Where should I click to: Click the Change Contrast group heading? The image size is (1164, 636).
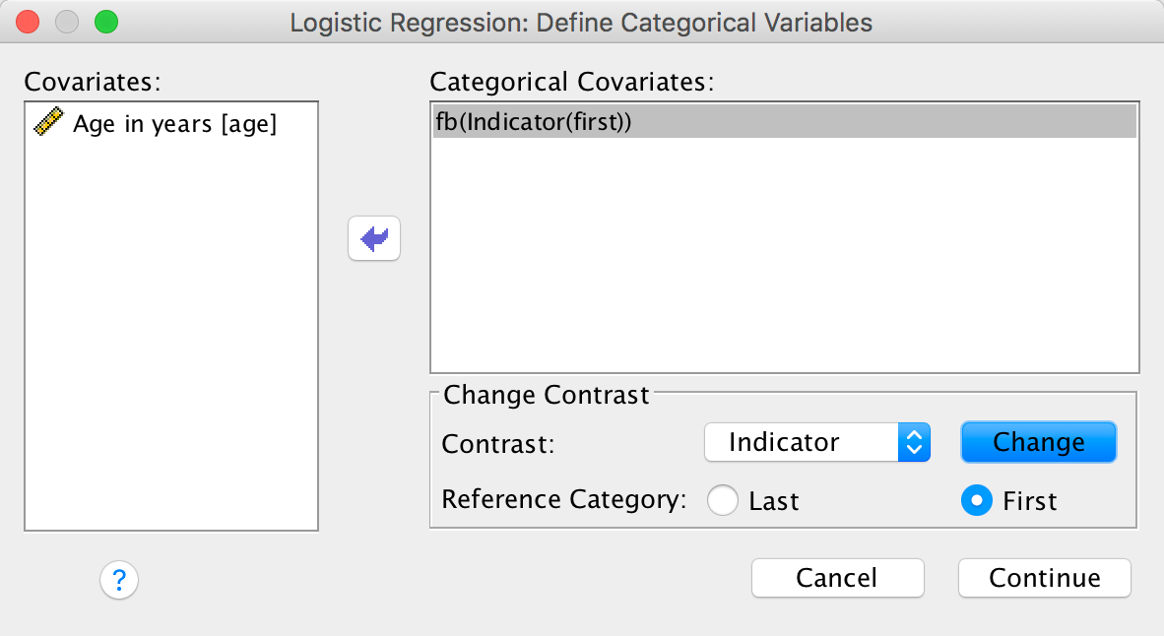pyautogui.click(x=547, y=395)
